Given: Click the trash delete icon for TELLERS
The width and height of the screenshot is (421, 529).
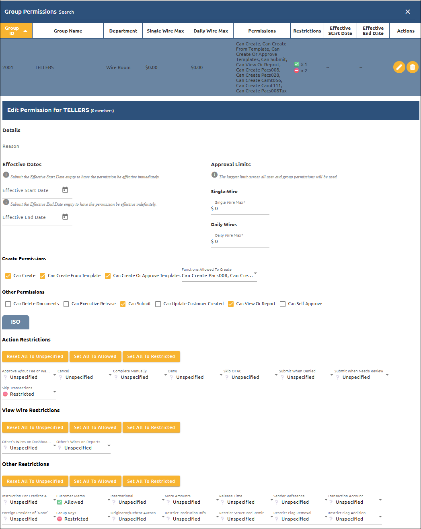Looking at the screenshot, I should (412, 67).
